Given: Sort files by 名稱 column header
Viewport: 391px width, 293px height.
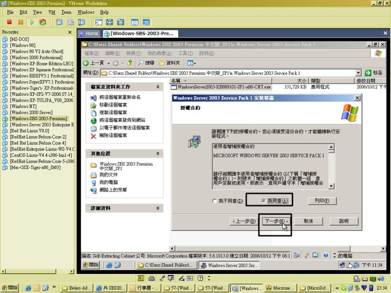Looking at the screenshot, I should (x=221, y=81).
